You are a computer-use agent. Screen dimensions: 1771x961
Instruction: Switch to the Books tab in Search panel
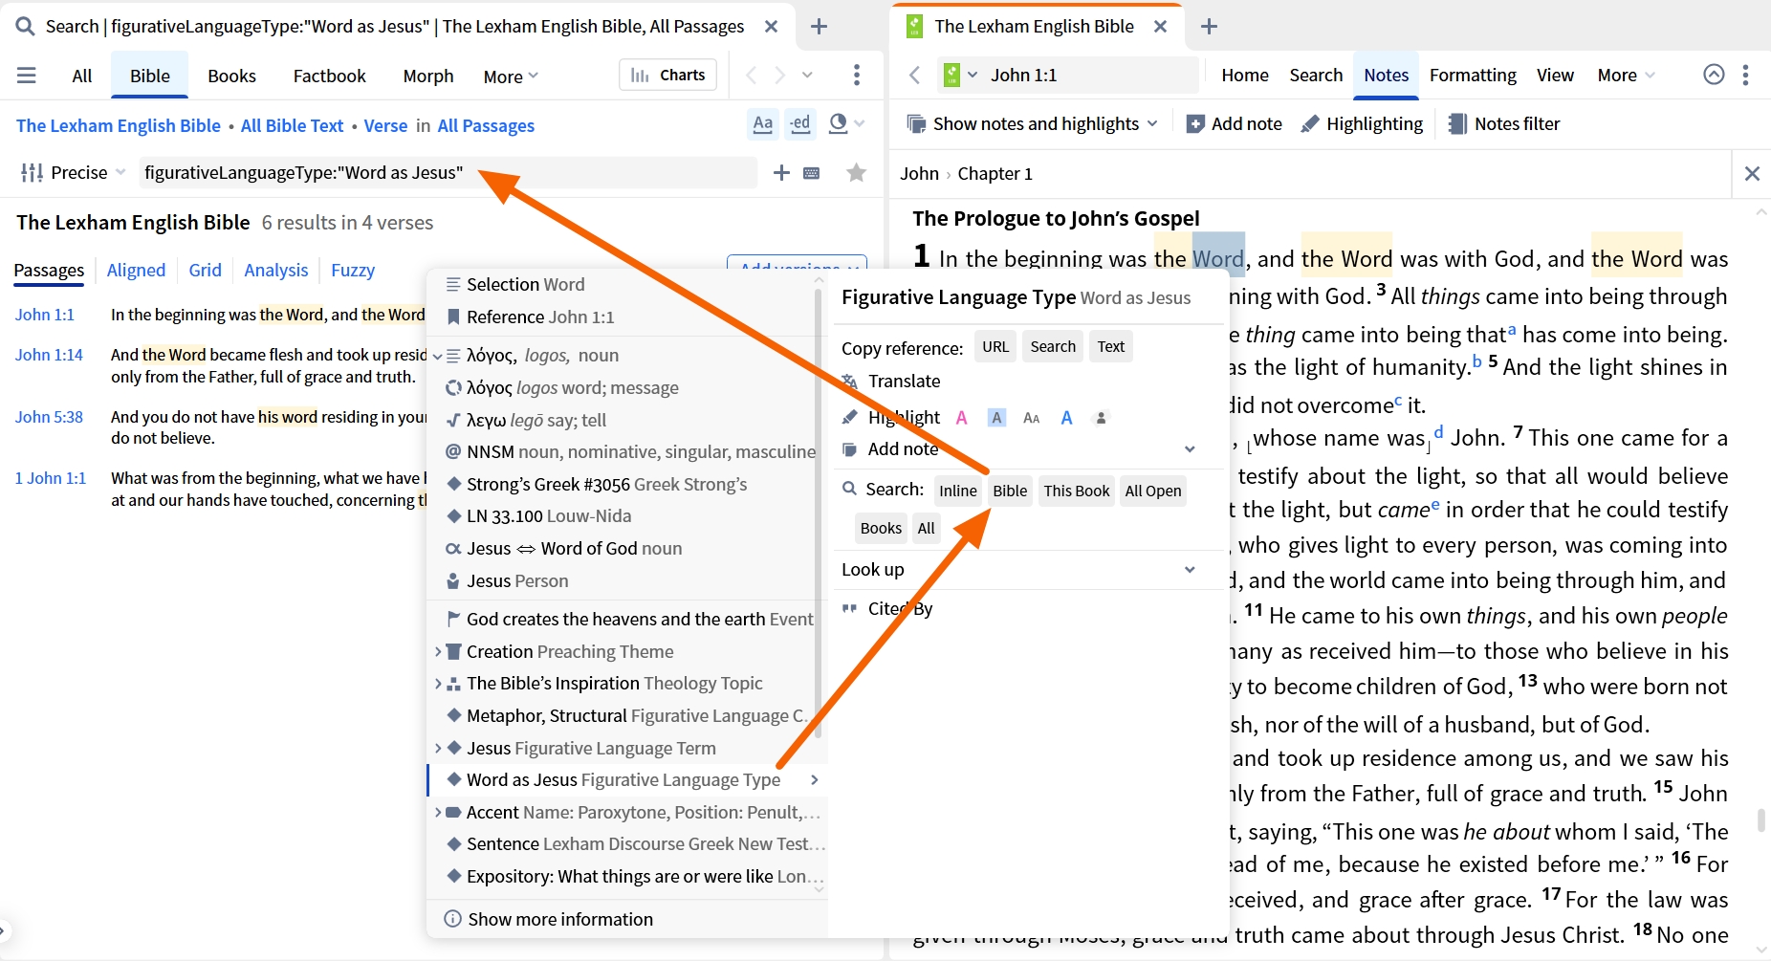(x=231, y=76)
